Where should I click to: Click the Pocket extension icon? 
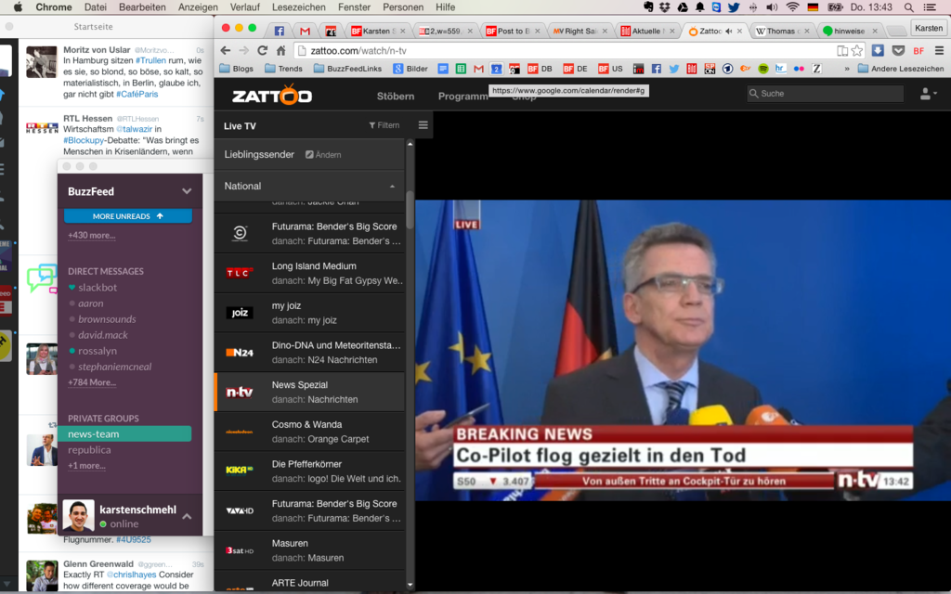coord(898,50)
